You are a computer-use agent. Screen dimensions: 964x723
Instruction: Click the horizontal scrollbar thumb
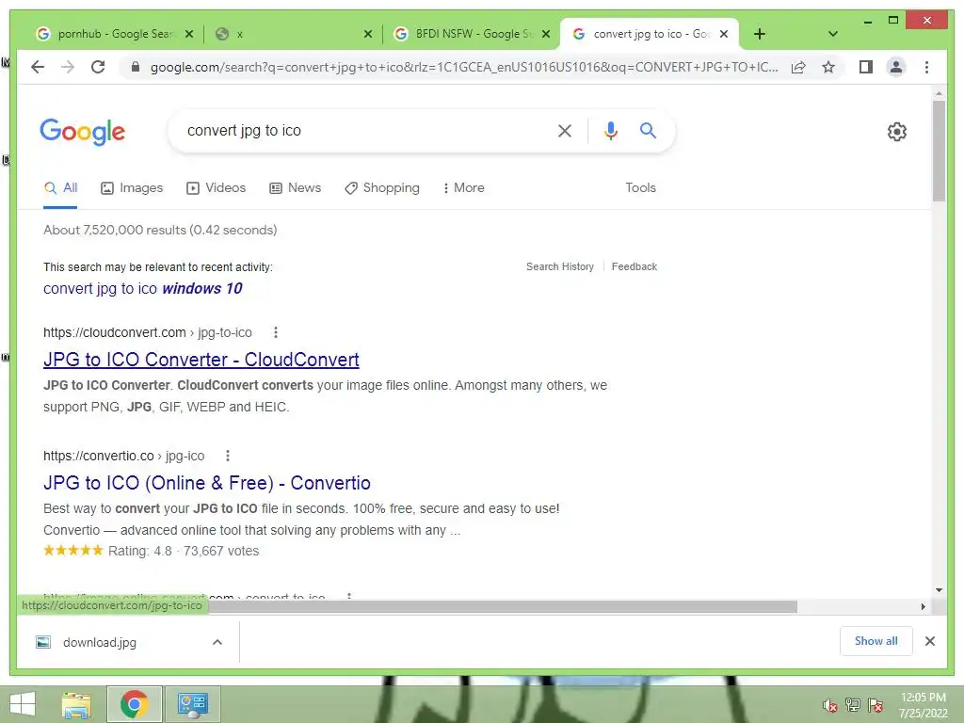502,607
